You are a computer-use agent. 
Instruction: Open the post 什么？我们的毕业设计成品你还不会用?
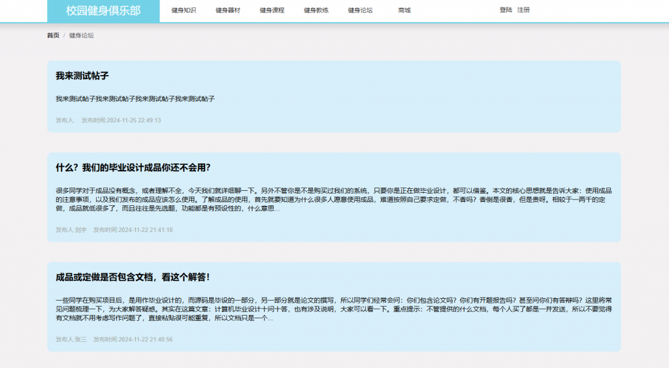(133, 168)
